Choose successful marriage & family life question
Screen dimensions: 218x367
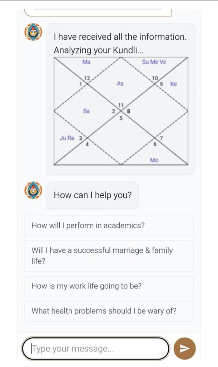click(109, 256)
